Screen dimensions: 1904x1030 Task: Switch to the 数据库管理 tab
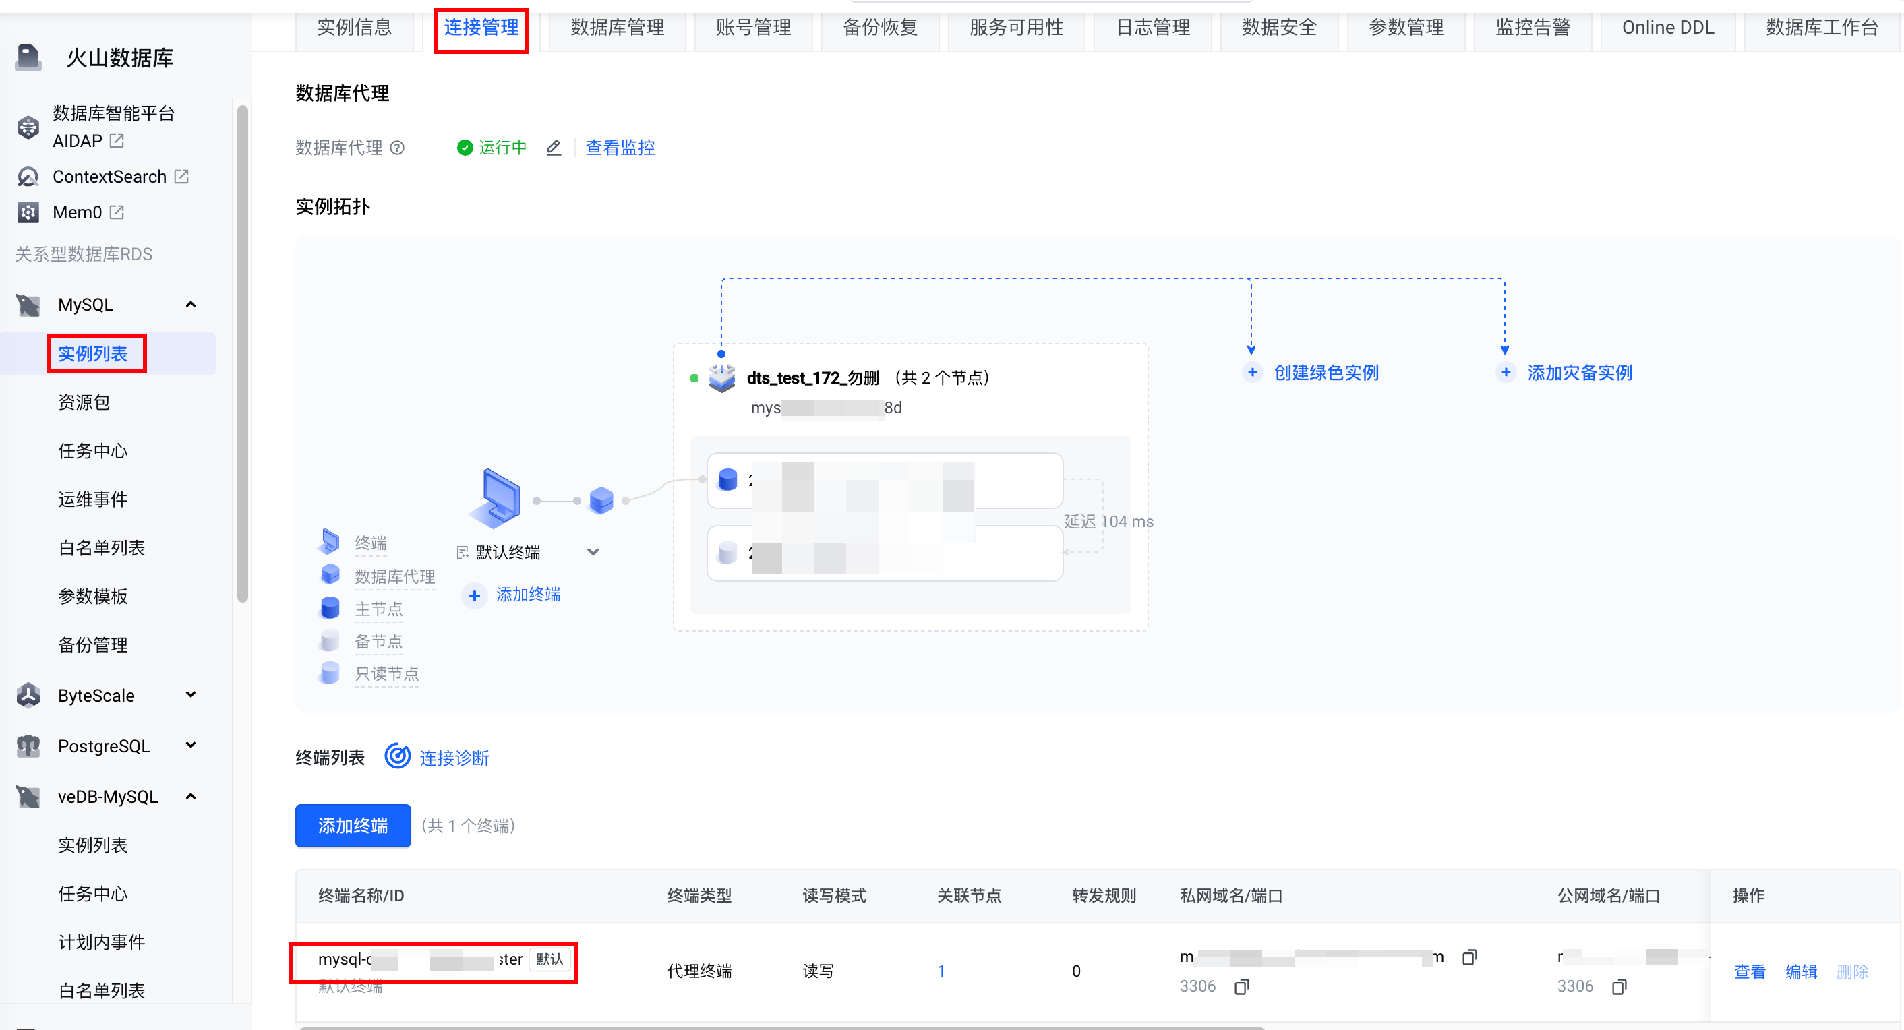coord(616,28)
